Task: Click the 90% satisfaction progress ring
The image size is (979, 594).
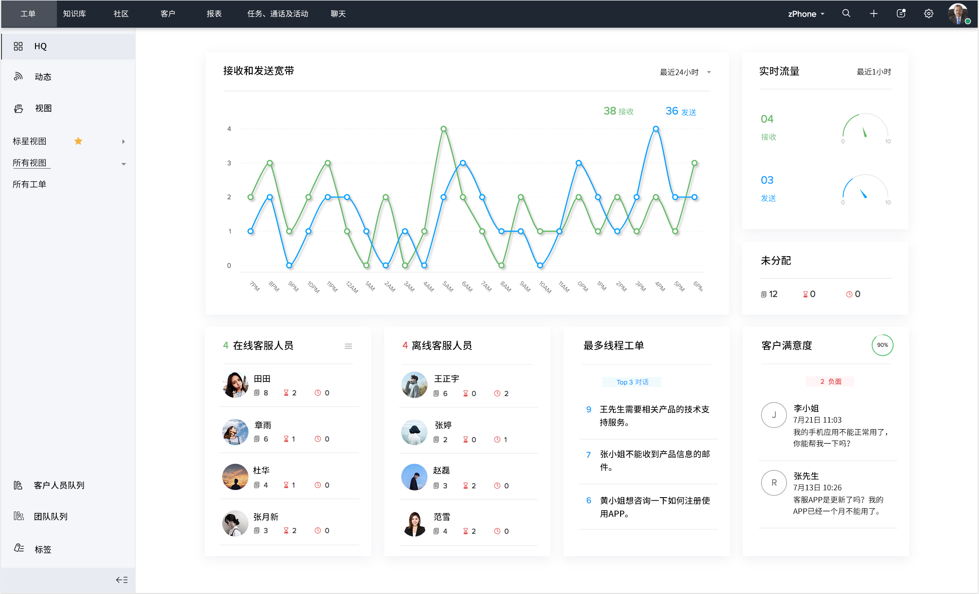Action: click(x=882, y=345)
